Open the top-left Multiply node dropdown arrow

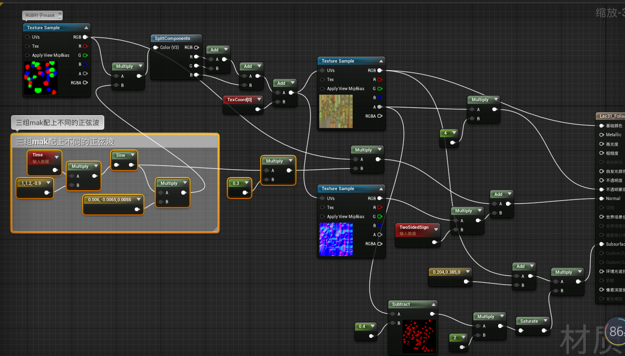pos(140,66)
